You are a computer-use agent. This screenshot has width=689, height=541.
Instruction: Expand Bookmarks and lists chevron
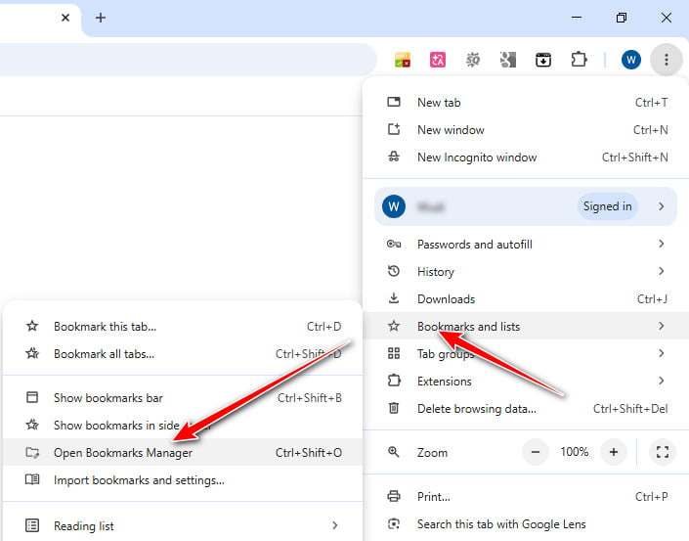pos(662,326)
